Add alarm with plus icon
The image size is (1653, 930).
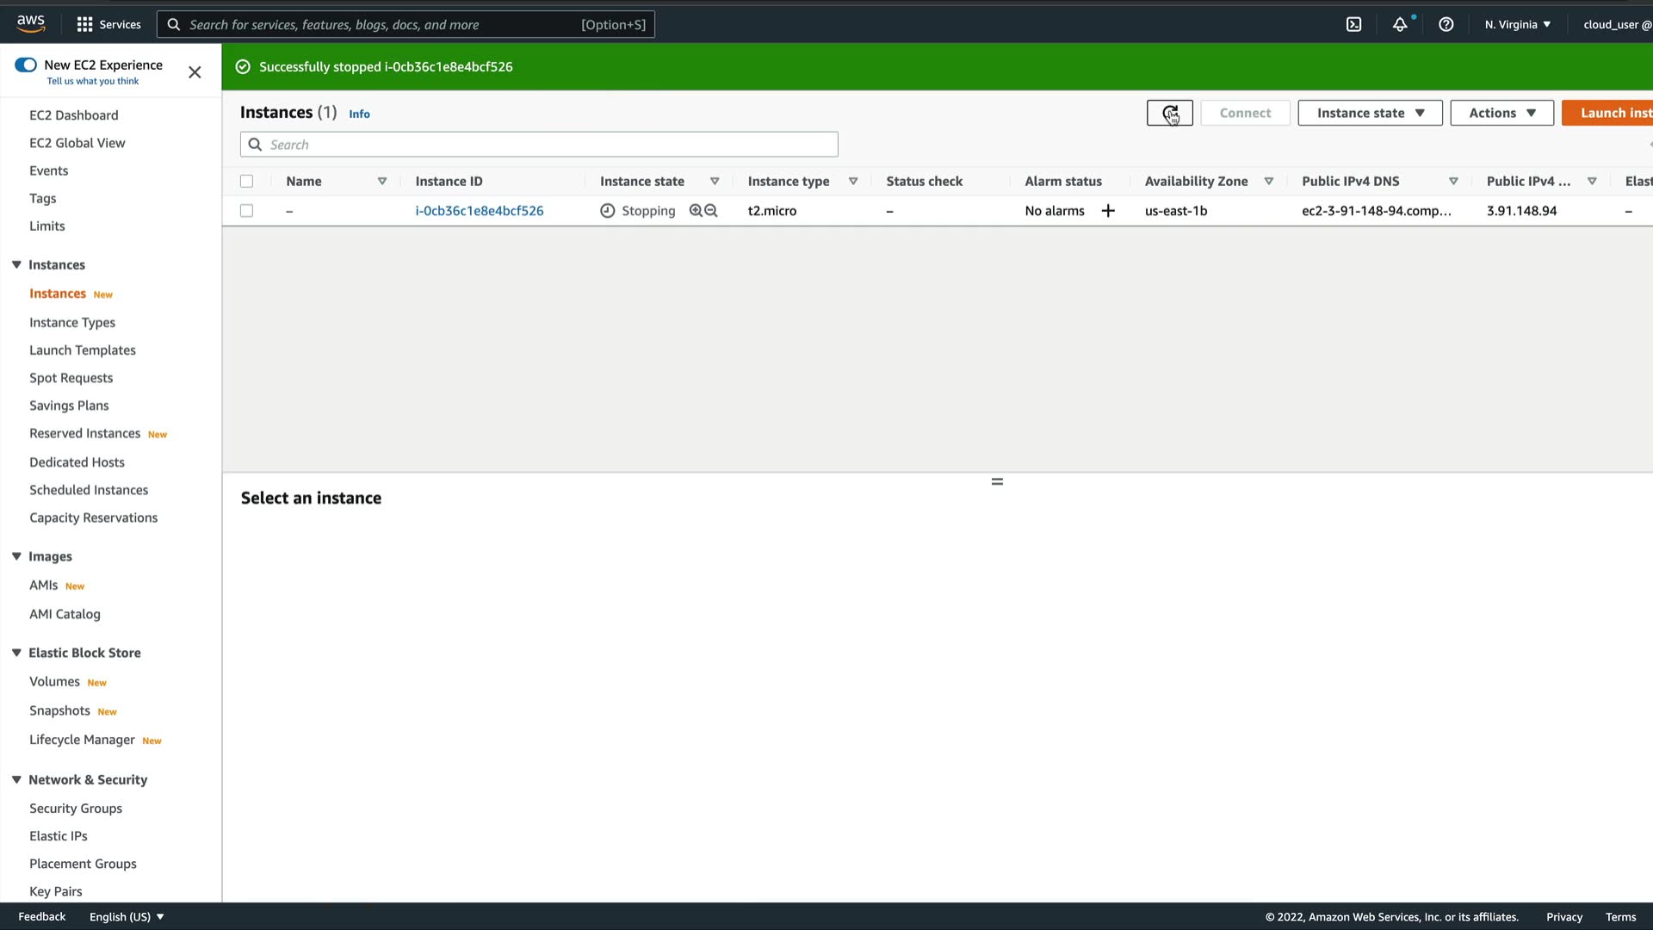pyautogui.click(x=1108, y=211)
